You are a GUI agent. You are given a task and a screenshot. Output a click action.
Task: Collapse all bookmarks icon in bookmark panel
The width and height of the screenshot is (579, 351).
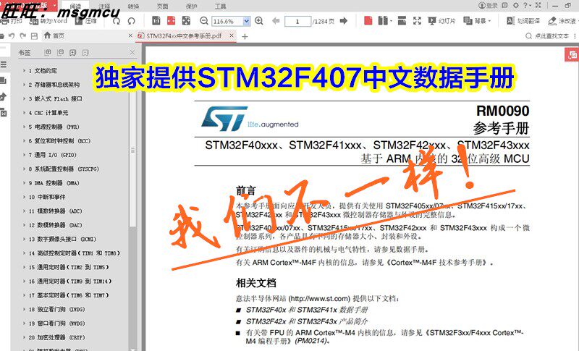pos(61,53)
